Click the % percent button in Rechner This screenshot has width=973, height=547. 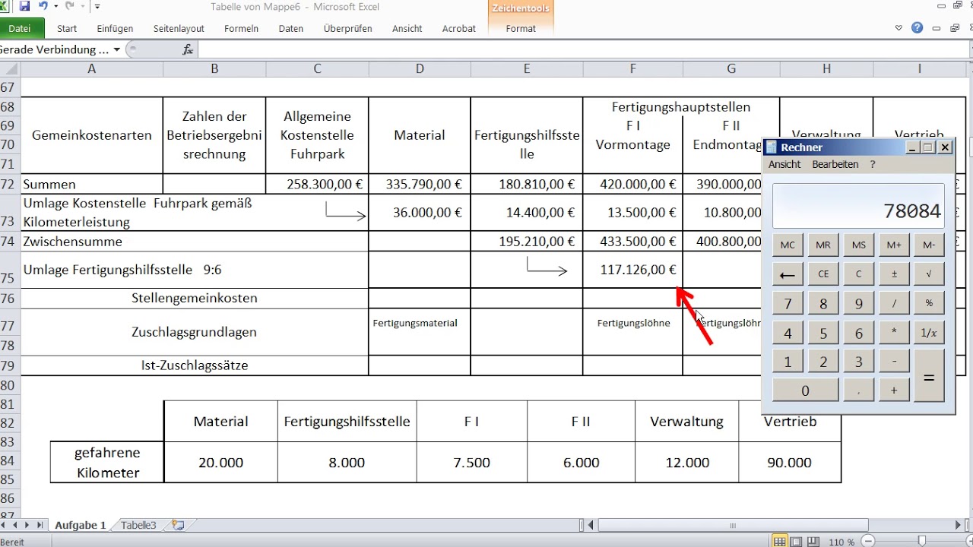tap(929, 303)
